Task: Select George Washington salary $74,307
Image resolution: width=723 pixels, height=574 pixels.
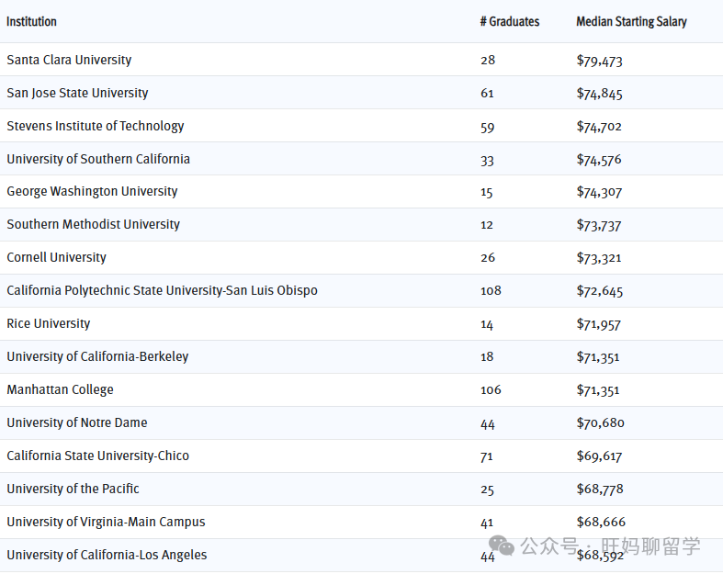Action: [599, 192]
